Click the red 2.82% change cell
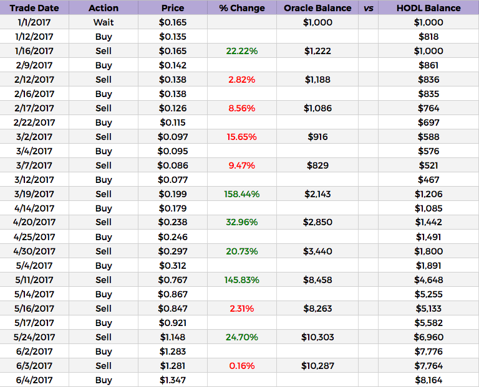 coord(242,80)
